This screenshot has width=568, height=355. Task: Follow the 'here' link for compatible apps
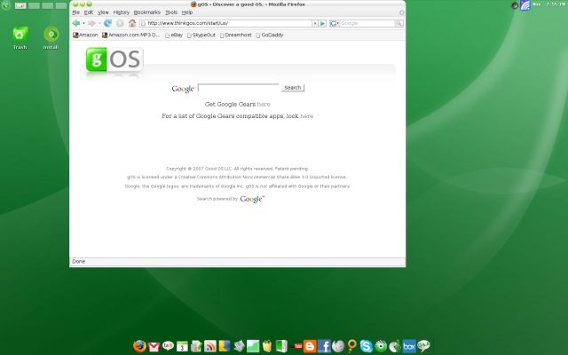pyautogui.click(x=306, y=116)
